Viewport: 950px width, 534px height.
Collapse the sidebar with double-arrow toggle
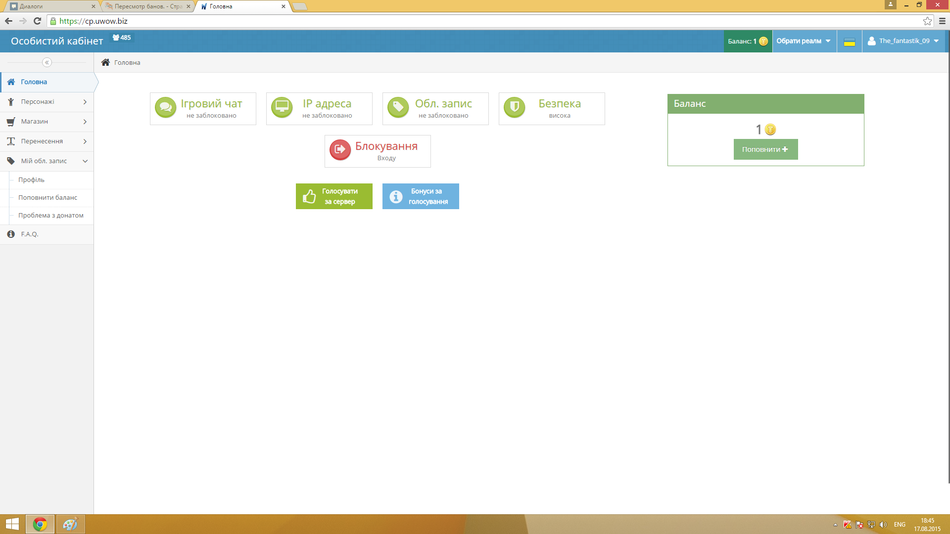pos(47,62)
